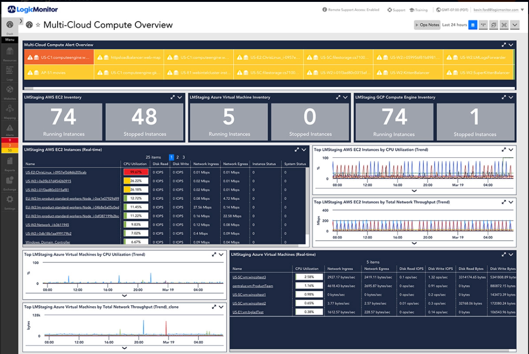Viewport: 529px width, 354px height.
Task: Expand the AWS EC2 Inventory widget fullscreen
Action: coord(172,97)
